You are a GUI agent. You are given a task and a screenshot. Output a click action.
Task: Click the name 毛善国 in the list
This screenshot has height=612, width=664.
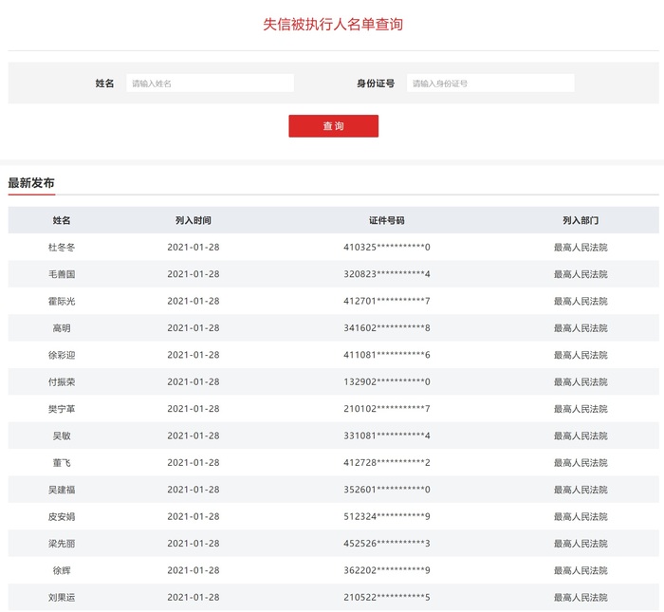coord(62,274)
